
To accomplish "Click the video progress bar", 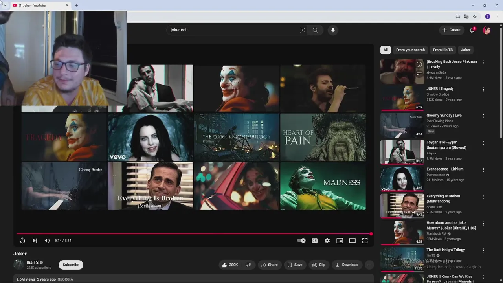I will [194, 234].
